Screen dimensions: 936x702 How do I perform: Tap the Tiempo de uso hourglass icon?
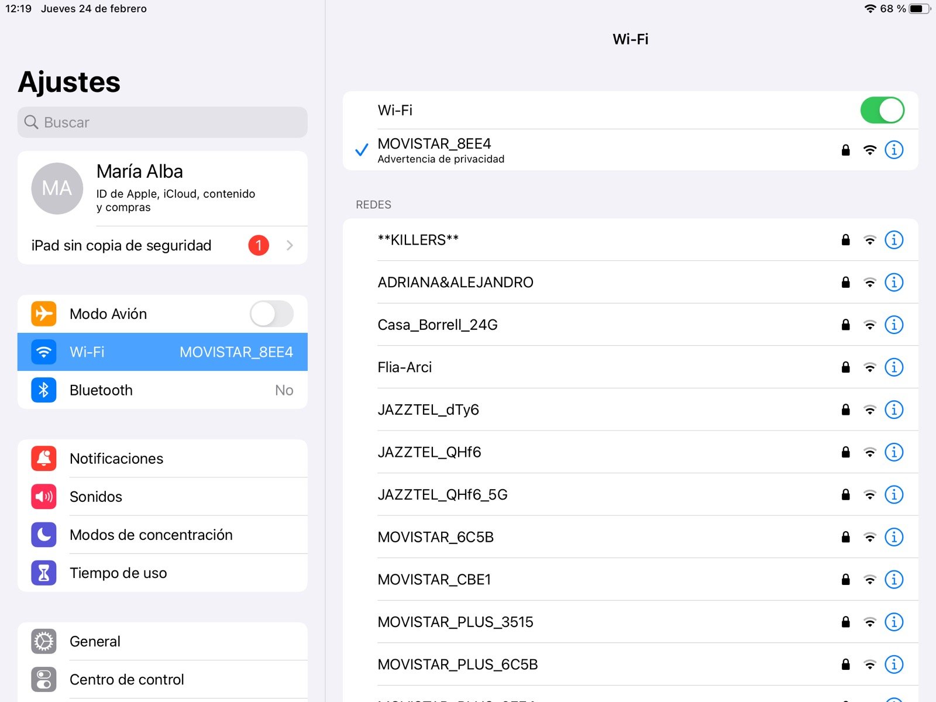[x=44, y=573]
